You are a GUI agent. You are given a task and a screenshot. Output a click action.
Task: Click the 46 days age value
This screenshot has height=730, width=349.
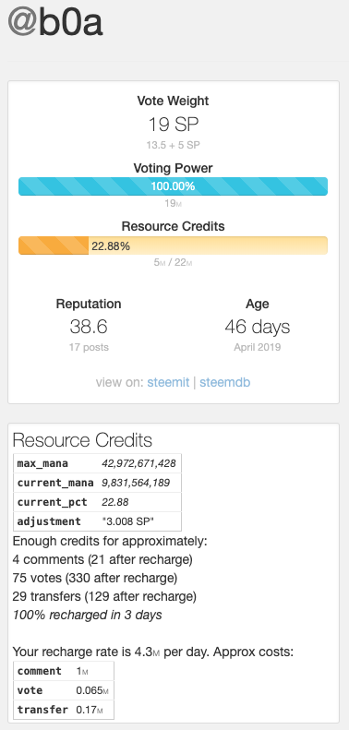[x=258, y=327]
